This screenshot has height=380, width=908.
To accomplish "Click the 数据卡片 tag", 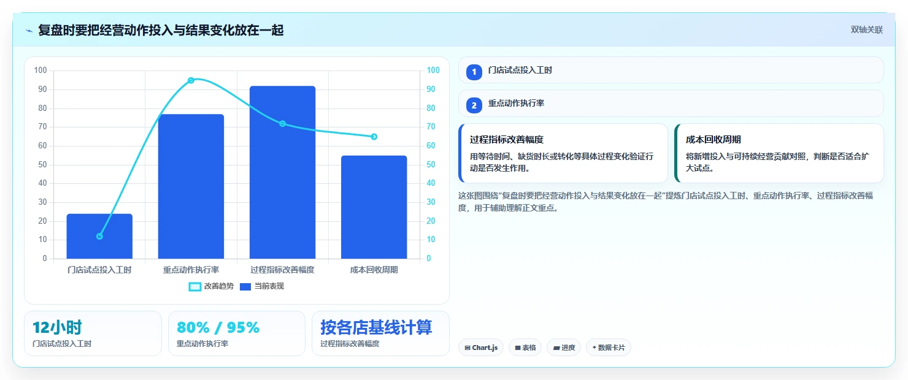I will point(609,348).
